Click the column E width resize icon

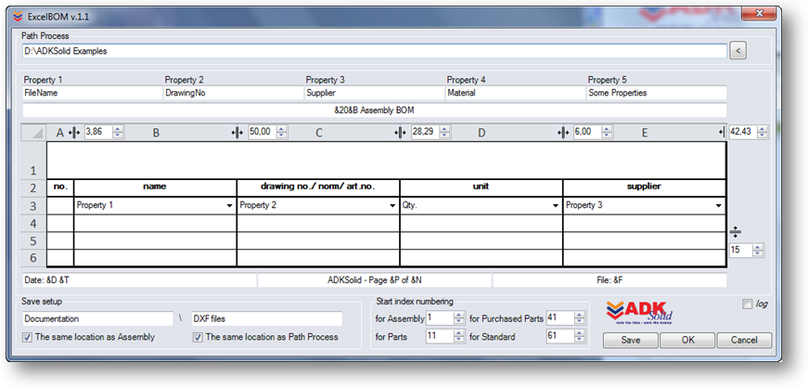coord(723,133)
